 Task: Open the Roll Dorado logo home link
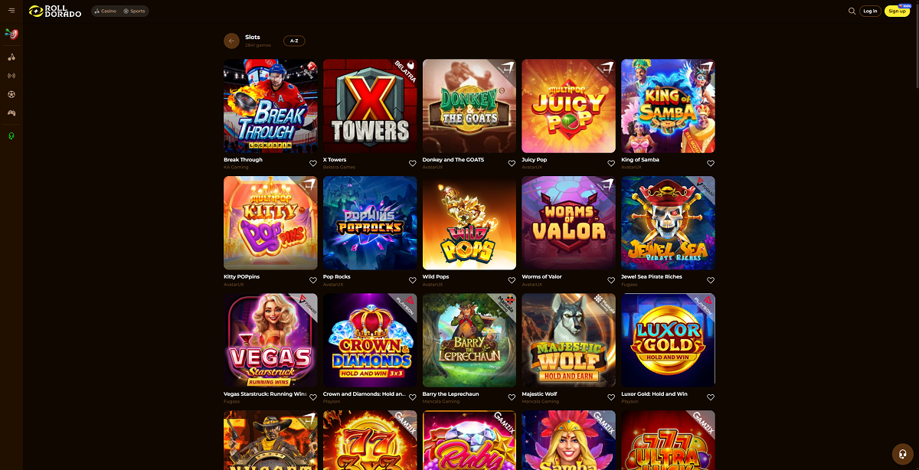[x=55, y=11]
